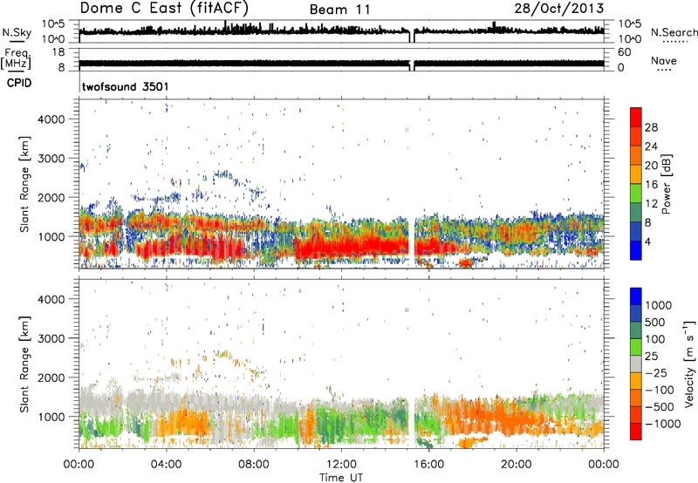Select the "N.Search" legend label
Viewport: 698px width, 483px height.
[x=674, y=32]
